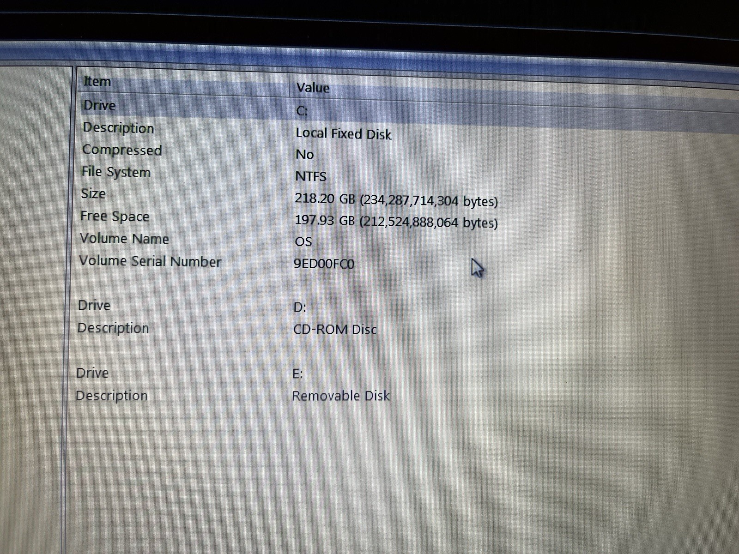Click the 'NTFS' file system value
Screen dimensions: 739x554
click(311, 176)
